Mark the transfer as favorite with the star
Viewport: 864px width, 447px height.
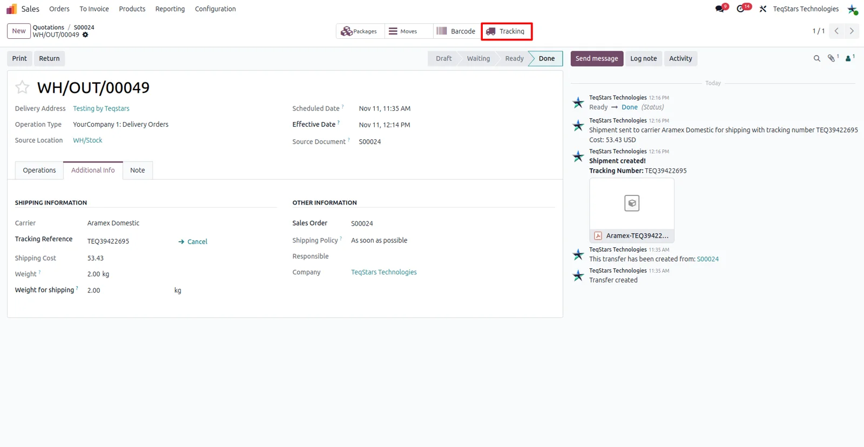tap(22, 87)
